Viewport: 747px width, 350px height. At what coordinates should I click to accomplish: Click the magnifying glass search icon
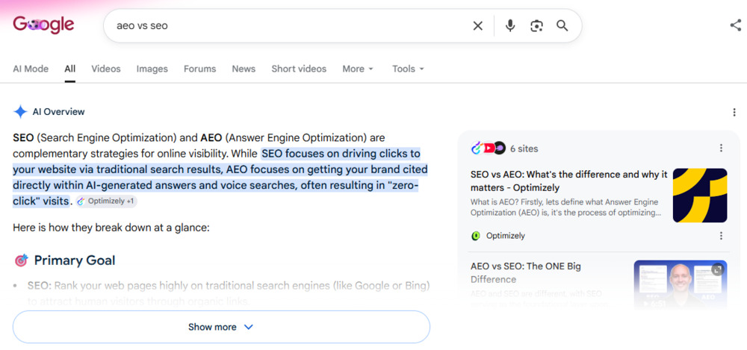(562, 25)
